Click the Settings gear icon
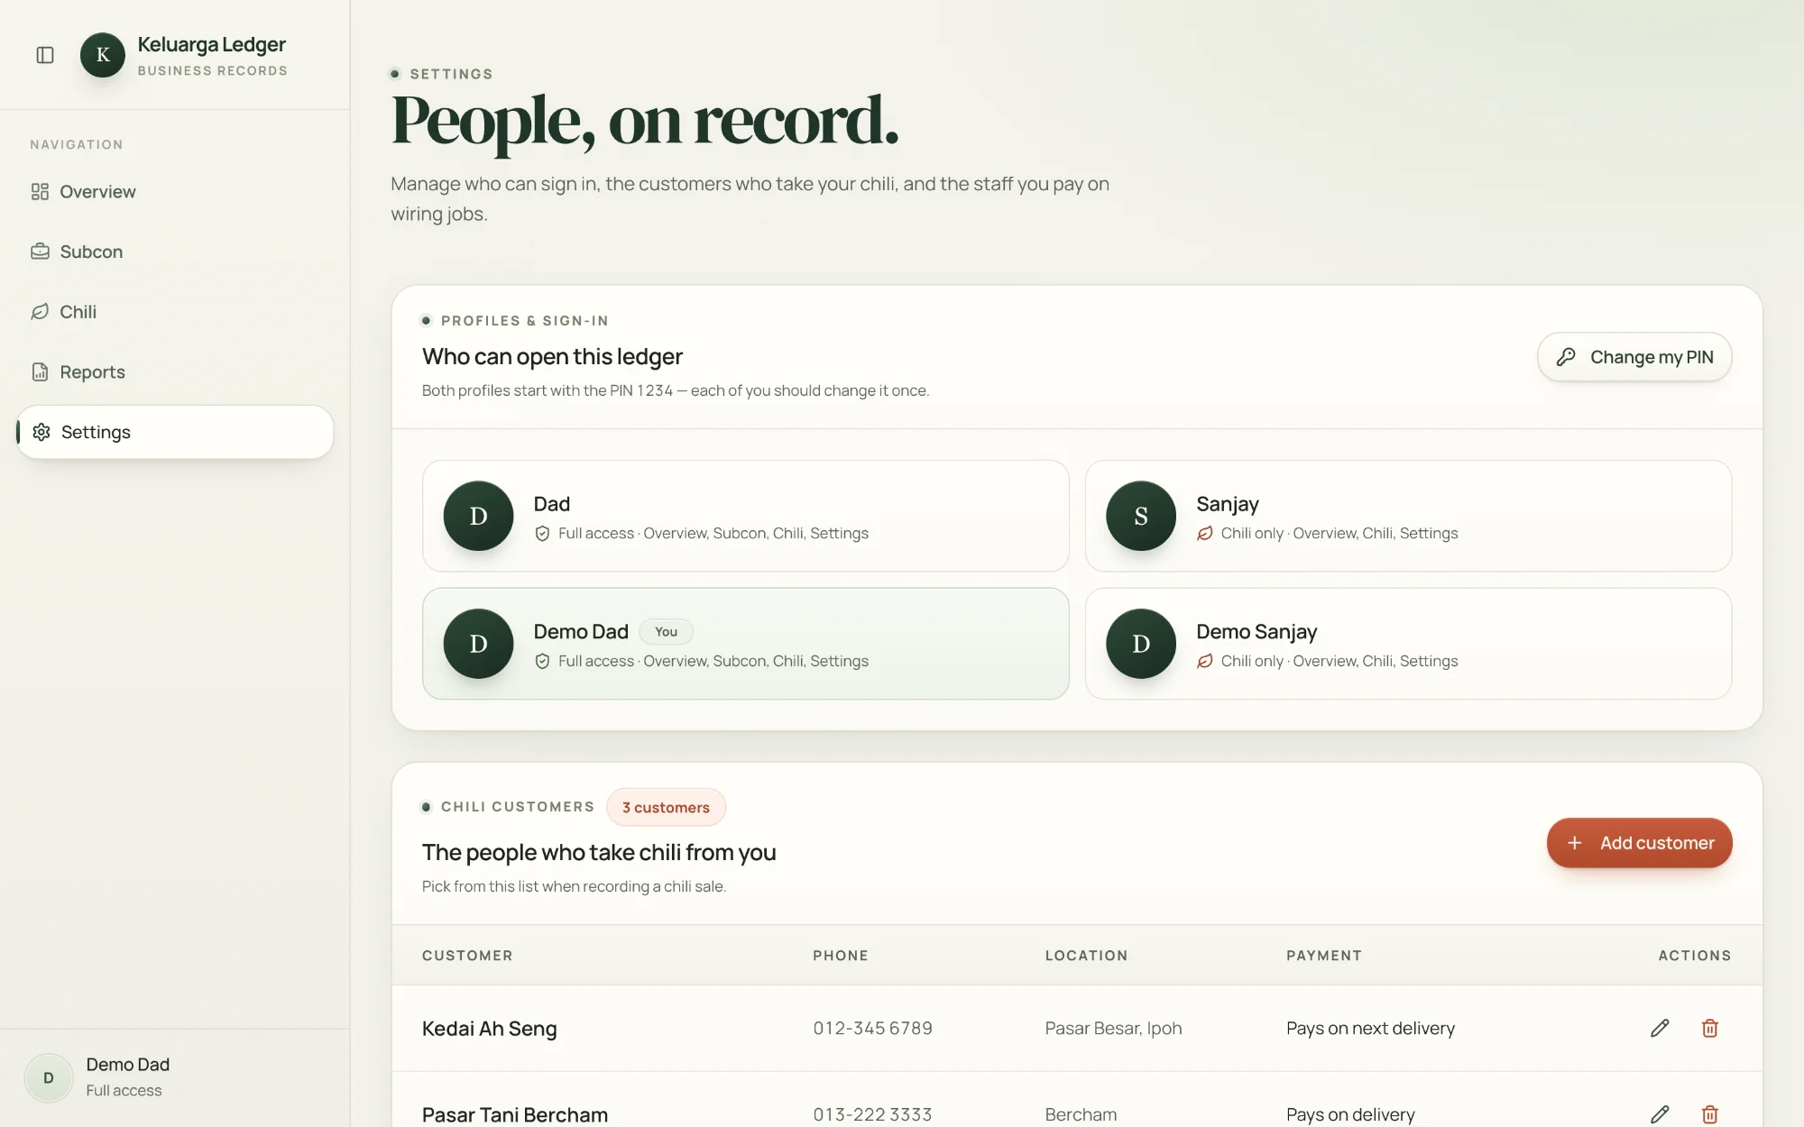Image resolution: width=1804 pixels, height=1127 pixels. 41,432
